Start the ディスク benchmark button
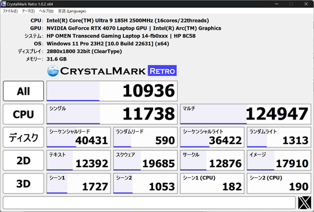 (x=24, y=137)
